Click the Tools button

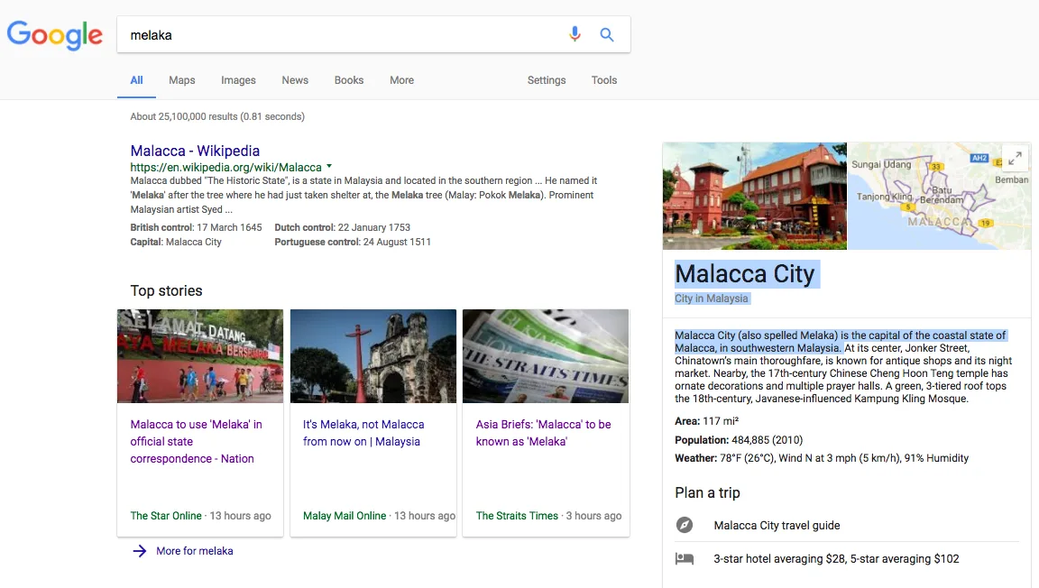pyautogui.click(x=604, y=80)
